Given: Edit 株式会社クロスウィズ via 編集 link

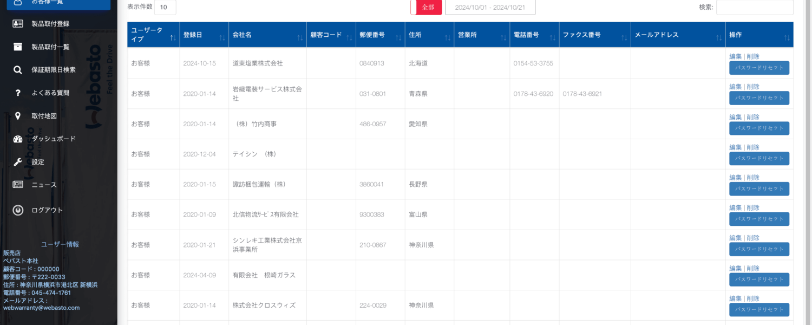Looking at the screenshot, I should click(735, 299).
